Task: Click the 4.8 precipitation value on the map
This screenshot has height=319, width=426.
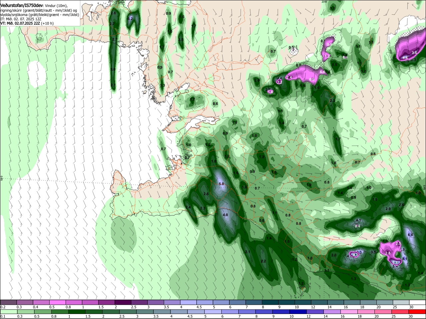Action: [225, 215]
